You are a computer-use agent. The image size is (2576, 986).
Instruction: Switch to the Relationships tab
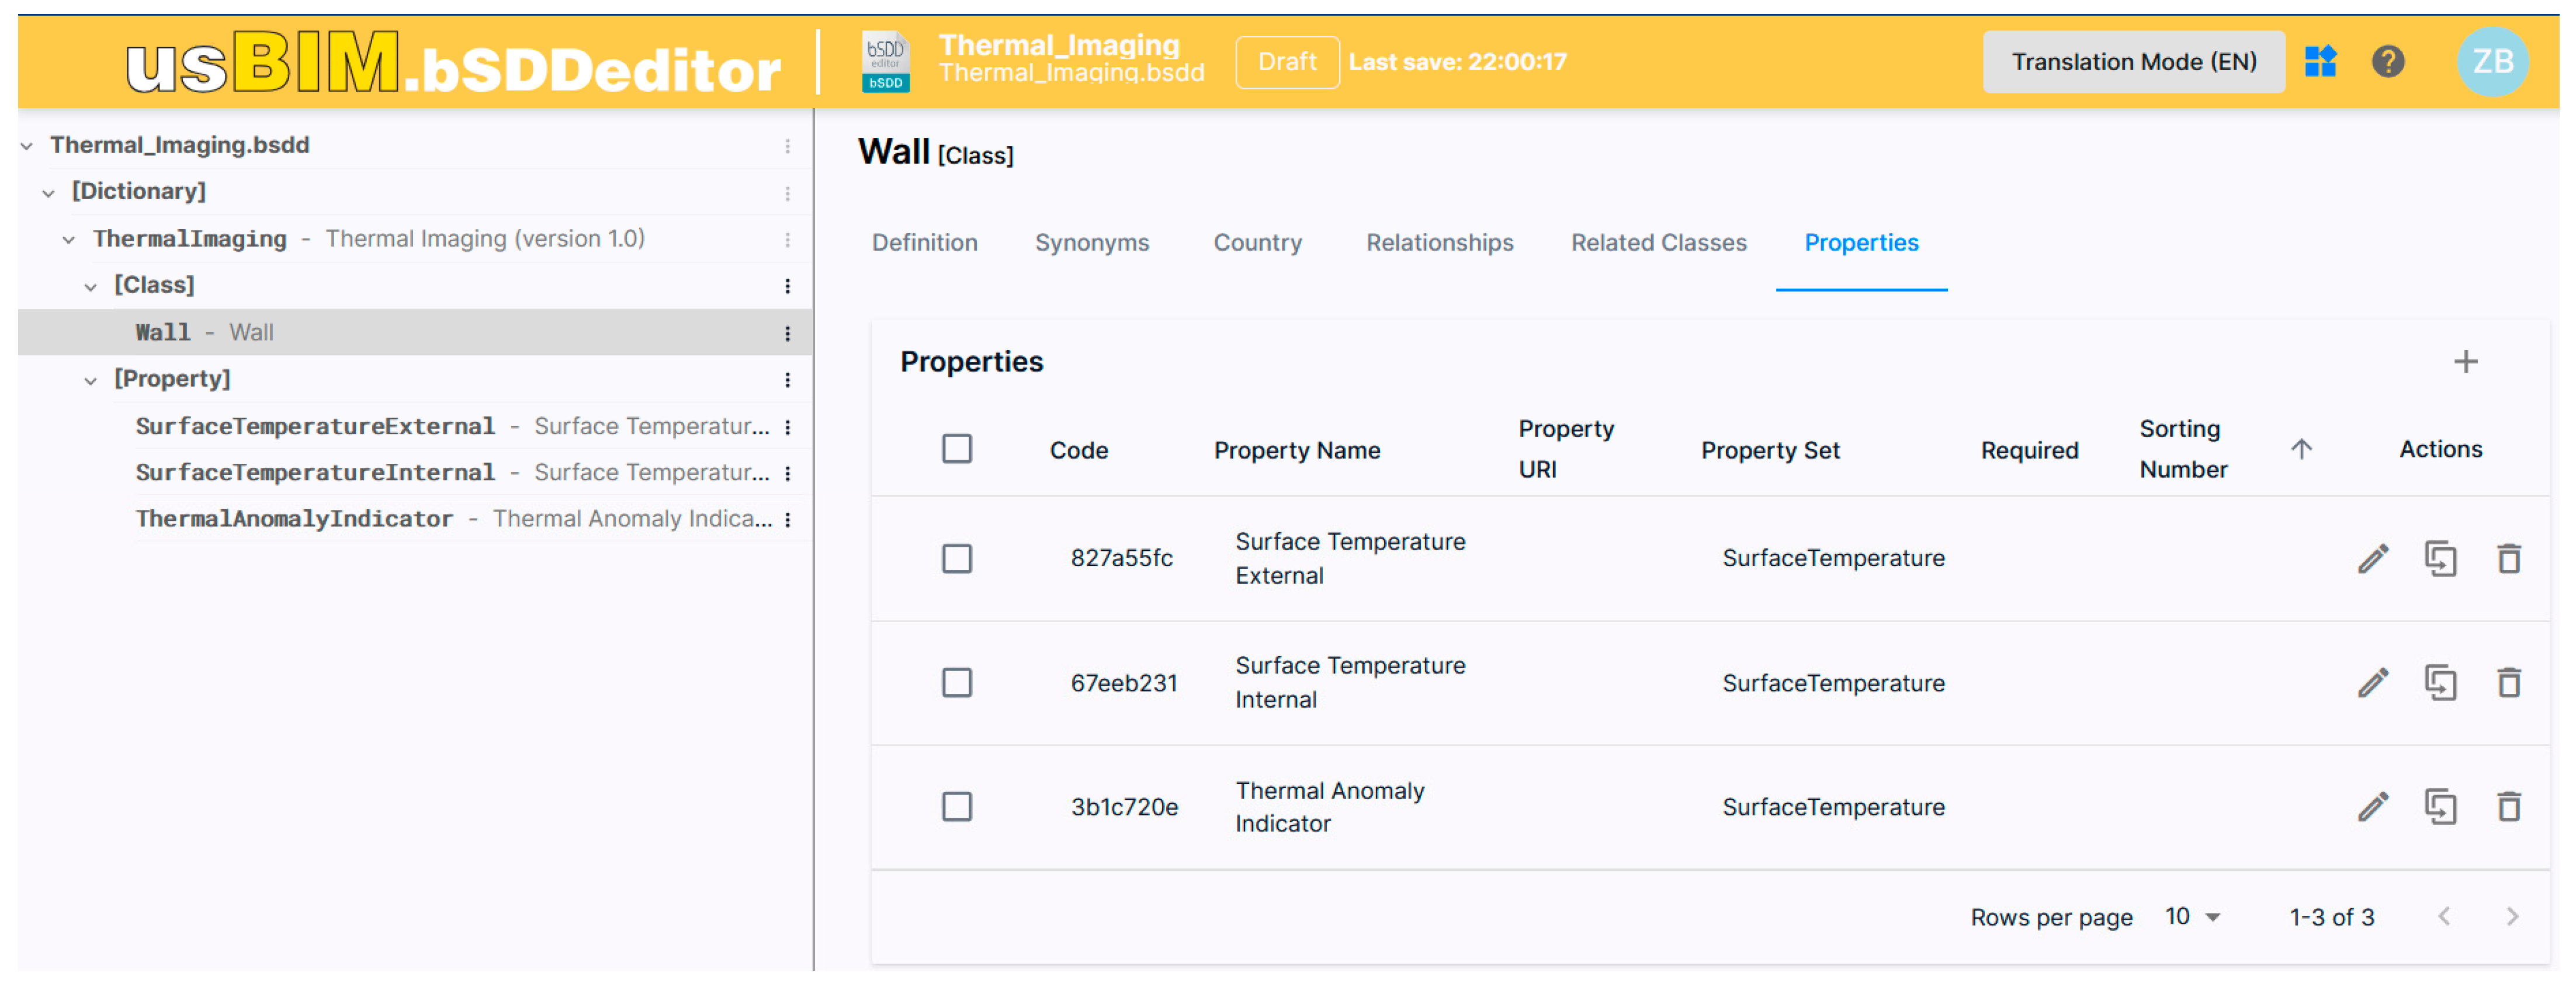[1439, 243]
